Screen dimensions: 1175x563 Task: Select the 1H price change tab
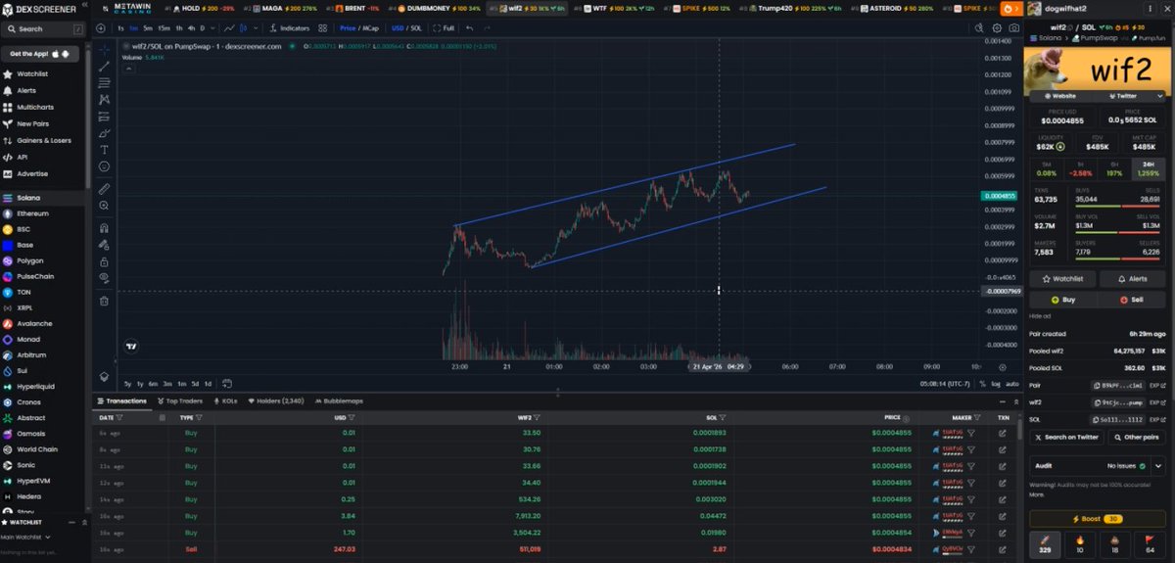click(1080, 168)
